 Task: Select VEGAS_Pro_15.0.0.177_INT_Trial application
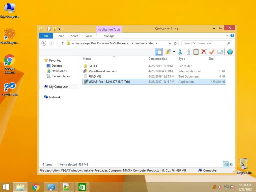tap(154, 82)
